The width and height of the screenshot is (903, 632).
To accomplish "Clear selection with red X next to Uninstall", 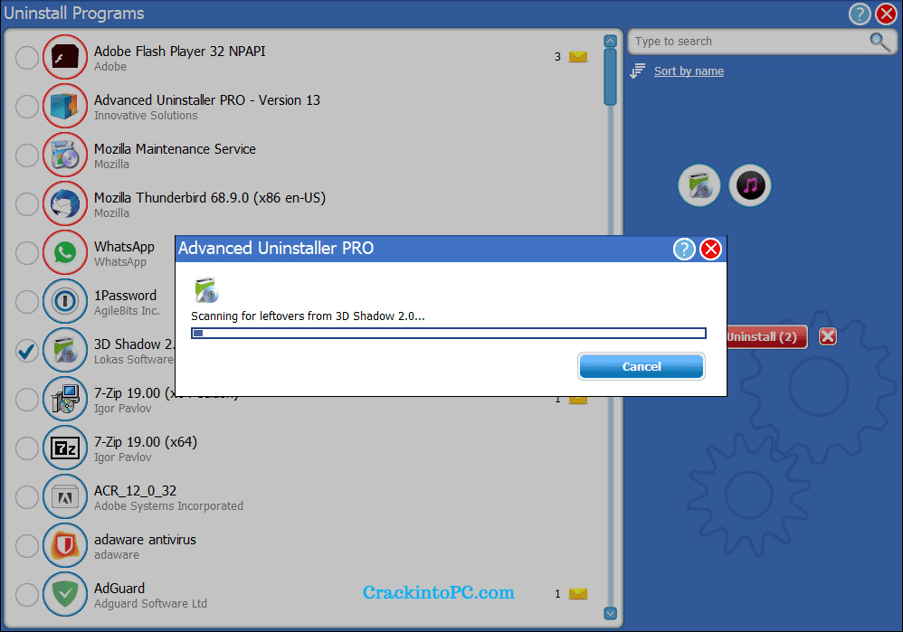I will pos(828,336).
